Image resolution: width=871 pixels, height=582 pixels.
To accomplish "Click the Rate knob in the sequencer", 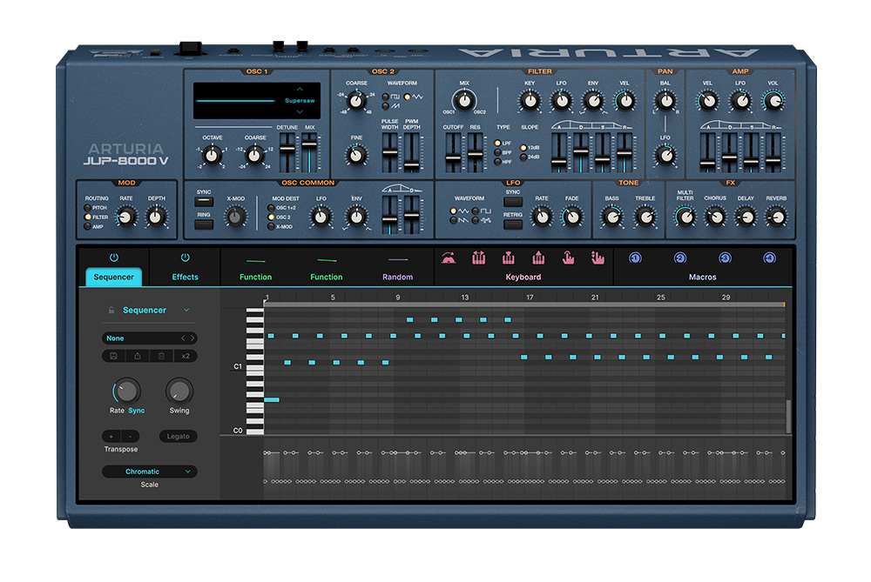I will [x=126, y=391].
